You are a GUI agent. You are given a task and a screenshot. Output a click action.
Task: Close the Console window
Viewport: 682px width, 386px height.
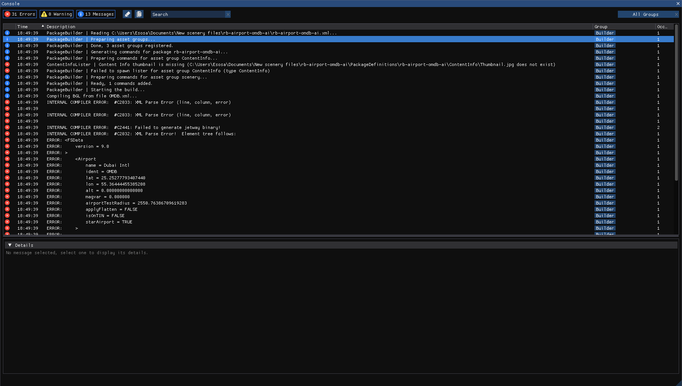click(678, 4)
